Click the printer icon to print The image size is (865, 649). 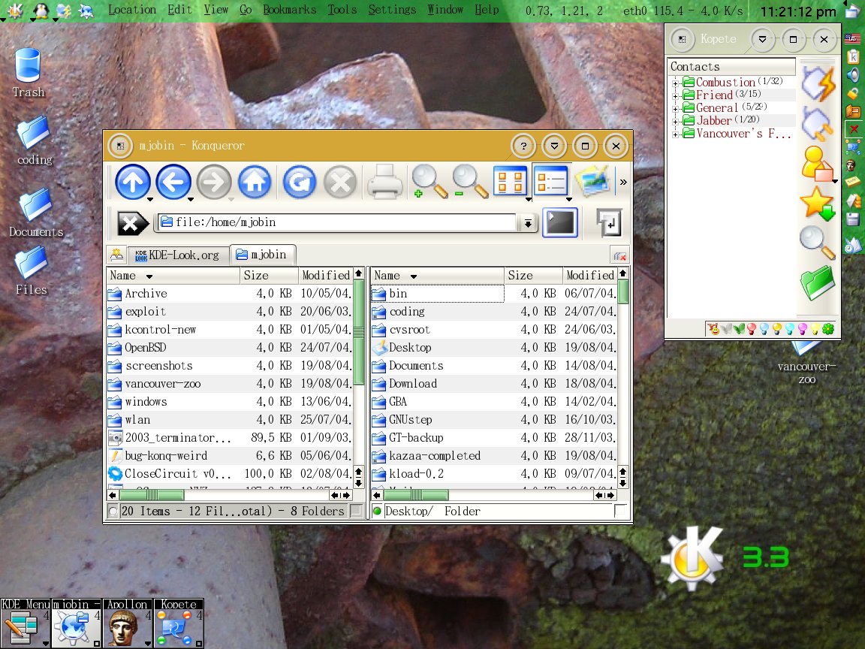tap(384, 182)
